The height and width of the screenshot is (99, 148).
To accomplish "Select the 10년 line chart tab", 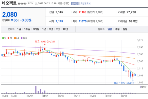I will 65,29.
